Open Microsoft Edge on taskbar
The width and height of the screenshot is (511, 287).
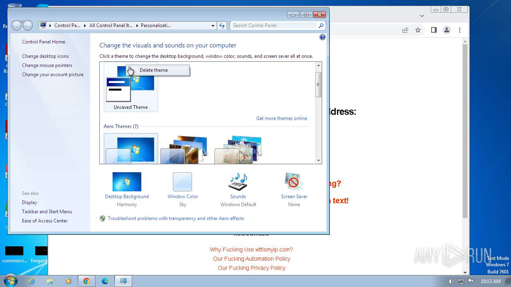click(105, 281)
